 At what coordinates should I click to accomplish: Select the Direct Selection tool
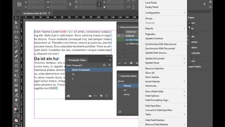point(16,23)
